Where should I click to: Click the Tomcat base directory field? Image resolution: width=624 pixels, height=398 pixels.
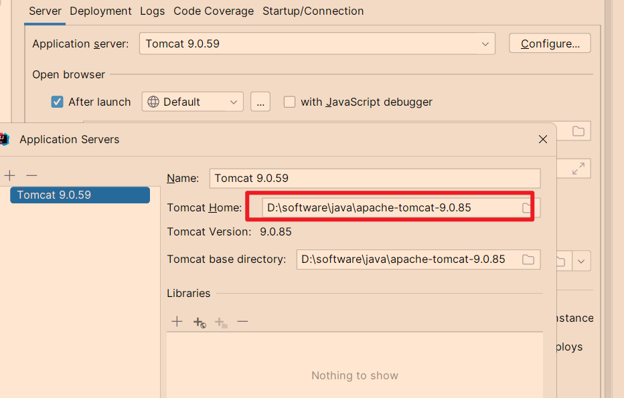click(x=418, y=260)
